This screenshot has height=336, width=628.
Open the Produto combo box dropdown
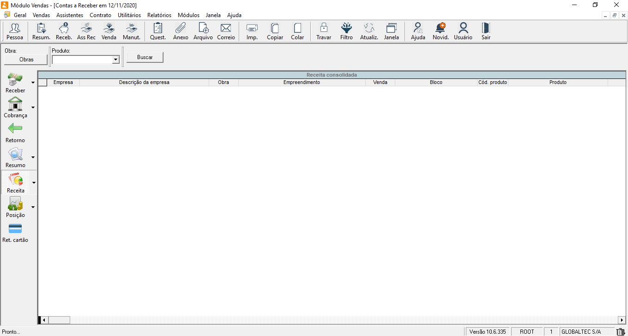(115, 60)
